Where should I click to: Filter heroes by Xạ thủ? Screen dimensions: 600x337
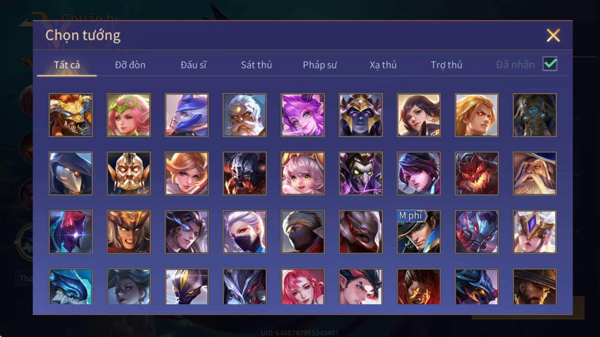[x=383, y=65]
